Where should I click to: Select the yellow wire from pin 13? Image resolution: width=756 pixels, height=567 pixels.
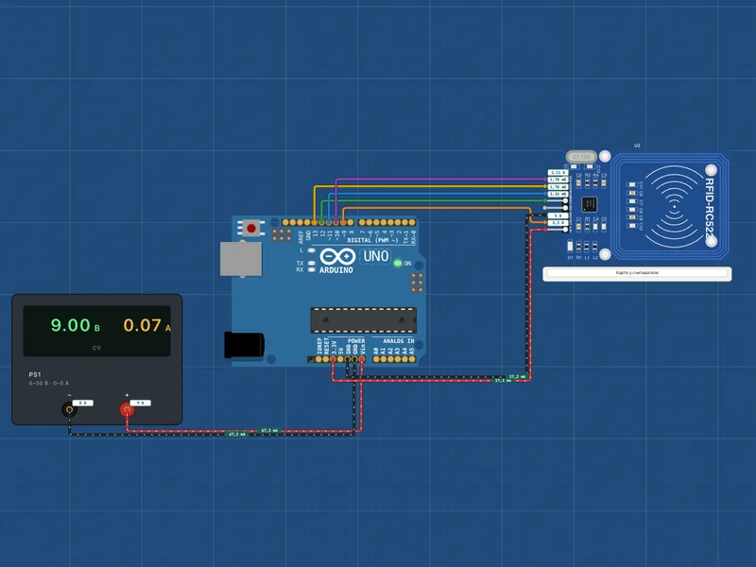(x=429, y=186)
